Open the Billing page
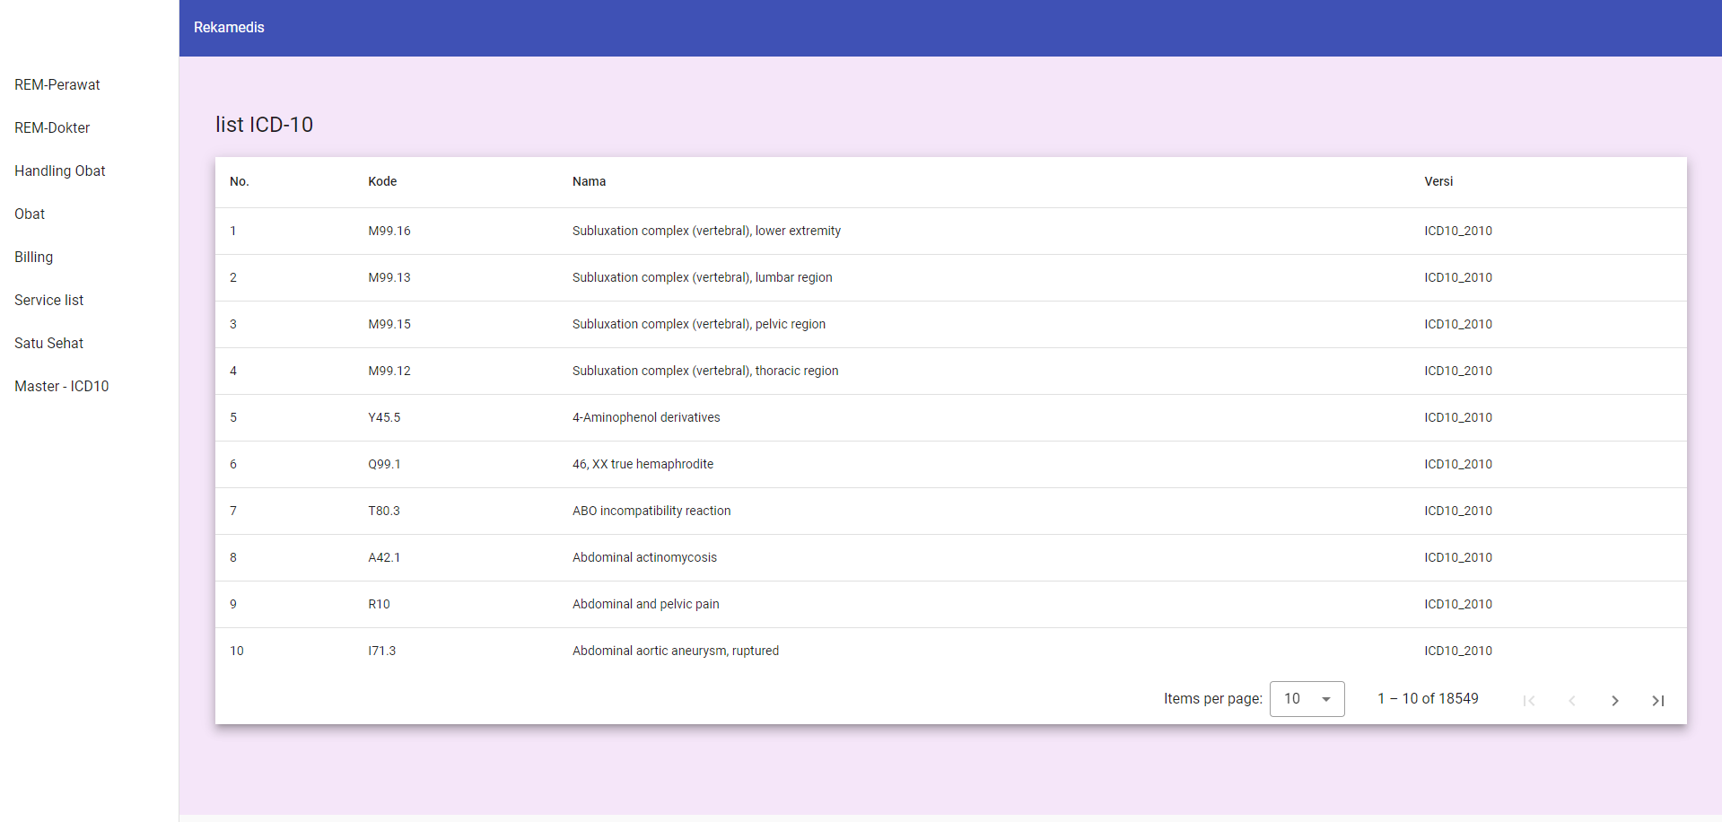Image resolution: width=1722 pixels, height=822 pixels. (34, 258)
